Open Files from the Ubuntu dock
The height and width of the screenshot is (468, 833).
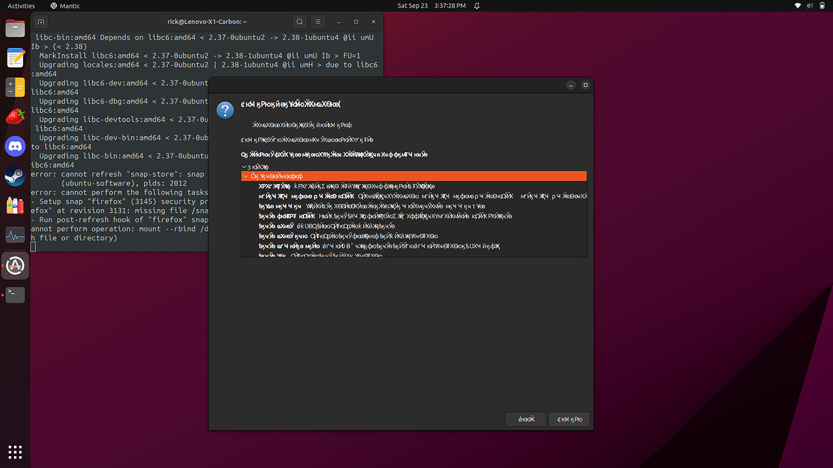tap(15, 28)
